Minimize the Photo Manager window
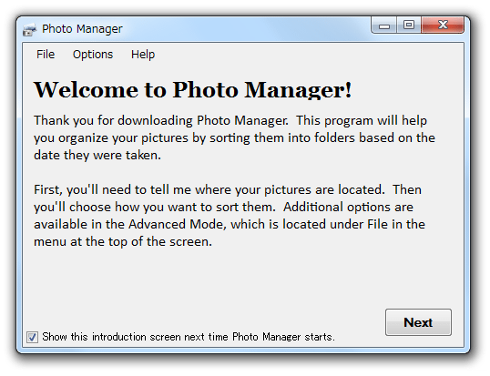Screen dimensions: 490x376 (x=384, y=25)
